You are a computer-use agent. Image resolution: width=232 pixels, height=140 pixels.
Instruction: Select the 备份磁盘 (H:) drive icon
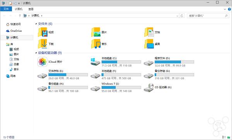click(42, 89)
